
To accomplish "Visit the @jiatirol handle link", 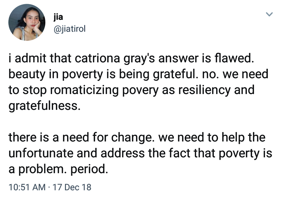I will pos(70,28).
